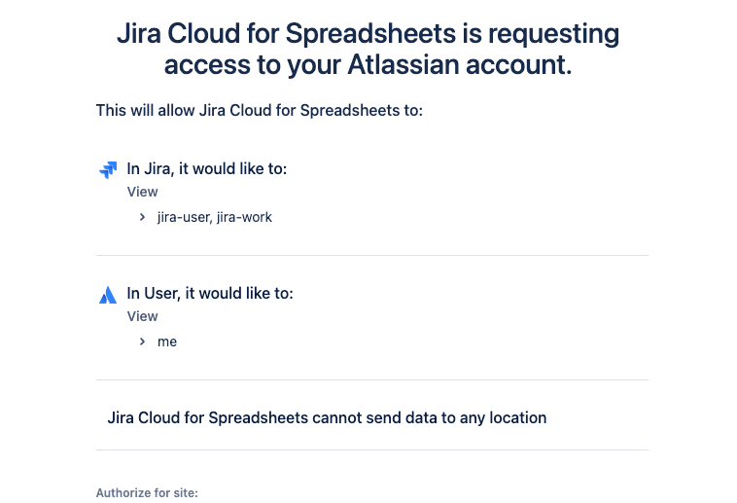Click the This will allow Jira Cloud text

tap(260, 110)
